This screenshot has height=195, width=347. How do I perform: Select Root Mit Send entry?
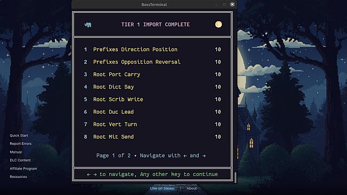pyautogui.click(x=152, y=137)
